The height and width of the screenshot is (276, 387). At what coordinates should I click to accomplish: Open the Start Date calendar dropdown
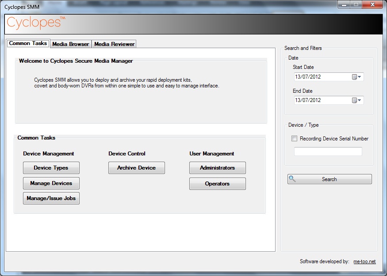(x=356, y=77)
